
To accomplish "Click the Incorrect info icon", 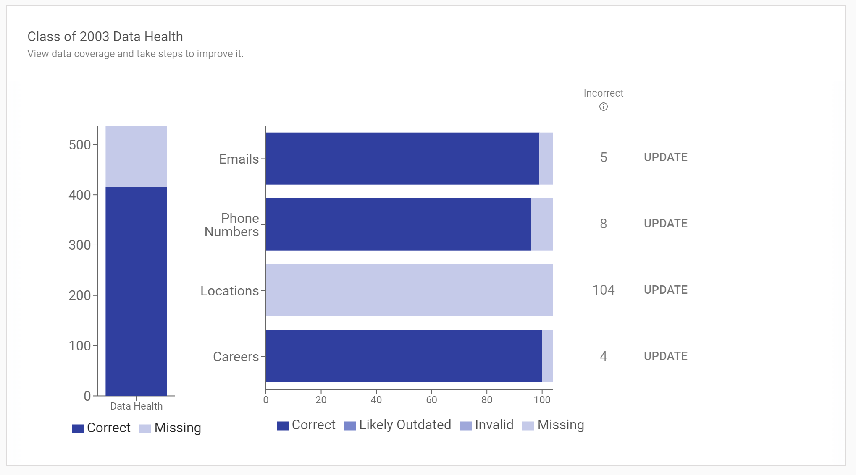I will click(603, 107).
